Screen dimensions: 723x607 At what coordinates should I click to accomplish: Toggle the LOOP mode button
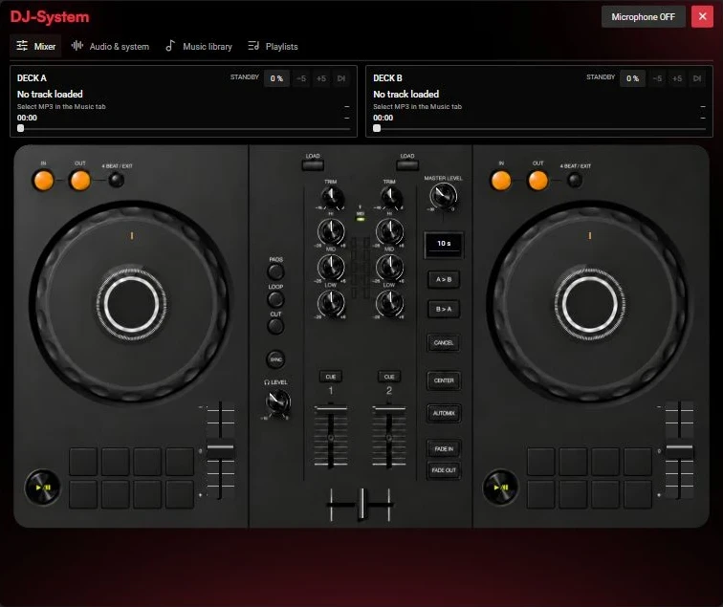coord(275,299)
